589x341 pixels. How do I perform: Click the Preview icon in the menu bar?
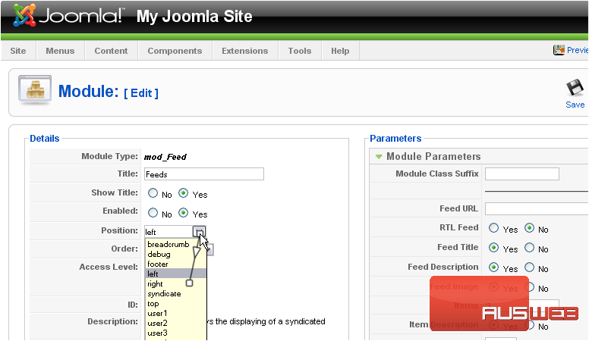[x=559, y=50]
